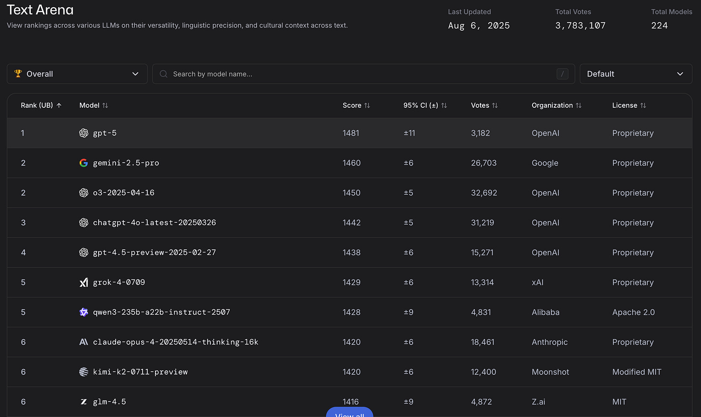Click the Apache 2.0 license cell
701x417 pixels.
(x=634, y=312)
